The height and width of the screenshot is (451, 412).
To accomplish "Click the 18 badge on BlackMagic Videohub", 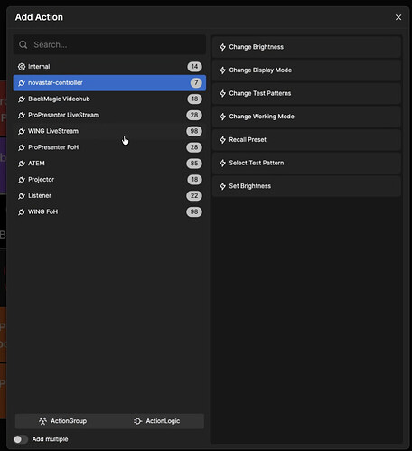I will (194, 99).
